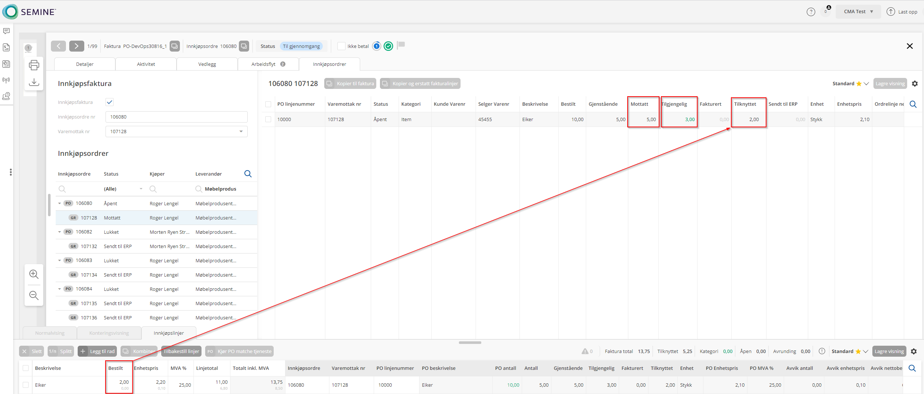This screenshot has width=924, height=394.
Task: Toggle the Ikke betal checkbox
Action: point(341,46)
